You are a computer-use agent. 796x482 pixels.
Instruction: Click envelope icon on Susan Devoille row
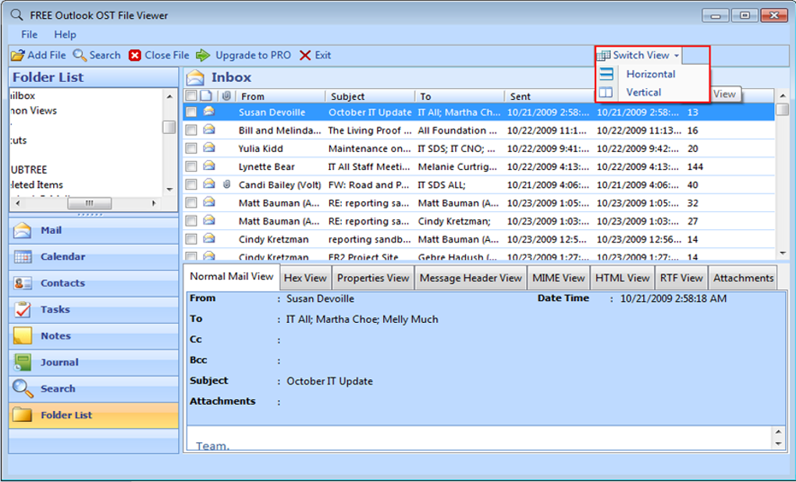[208, 112]
